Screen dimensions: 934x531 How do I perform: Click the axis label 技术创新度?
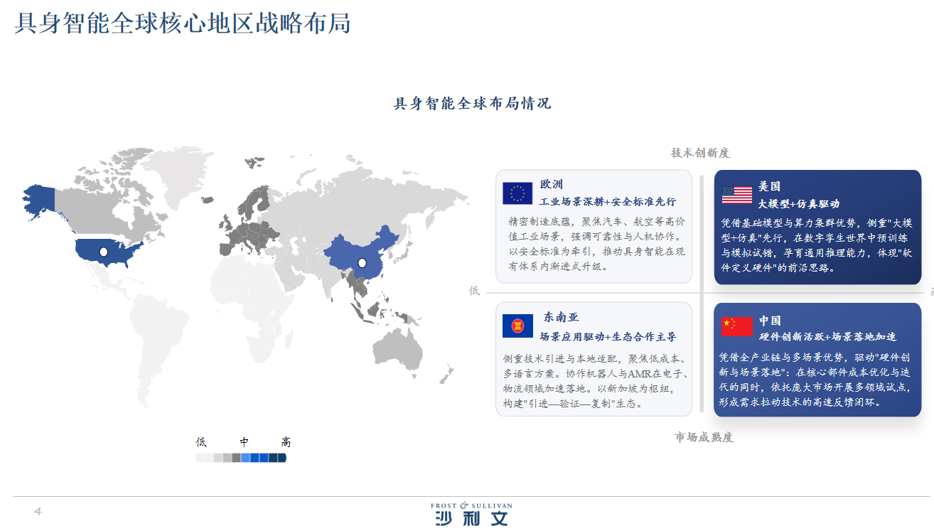701,153
